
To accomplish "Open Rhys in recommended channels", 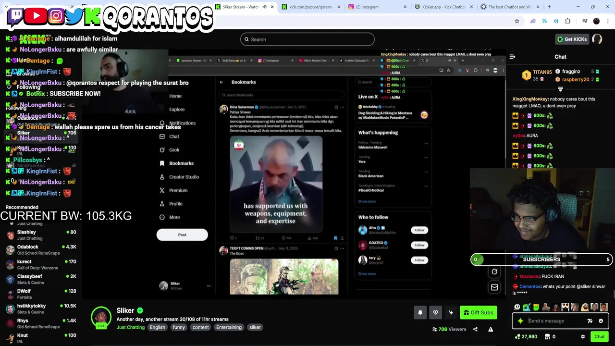I will [41, 323].
